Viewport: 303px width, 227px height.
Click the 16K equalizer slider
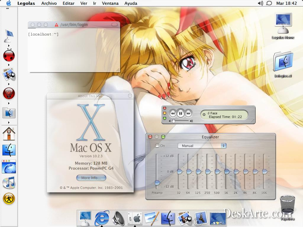click(265, 171)
